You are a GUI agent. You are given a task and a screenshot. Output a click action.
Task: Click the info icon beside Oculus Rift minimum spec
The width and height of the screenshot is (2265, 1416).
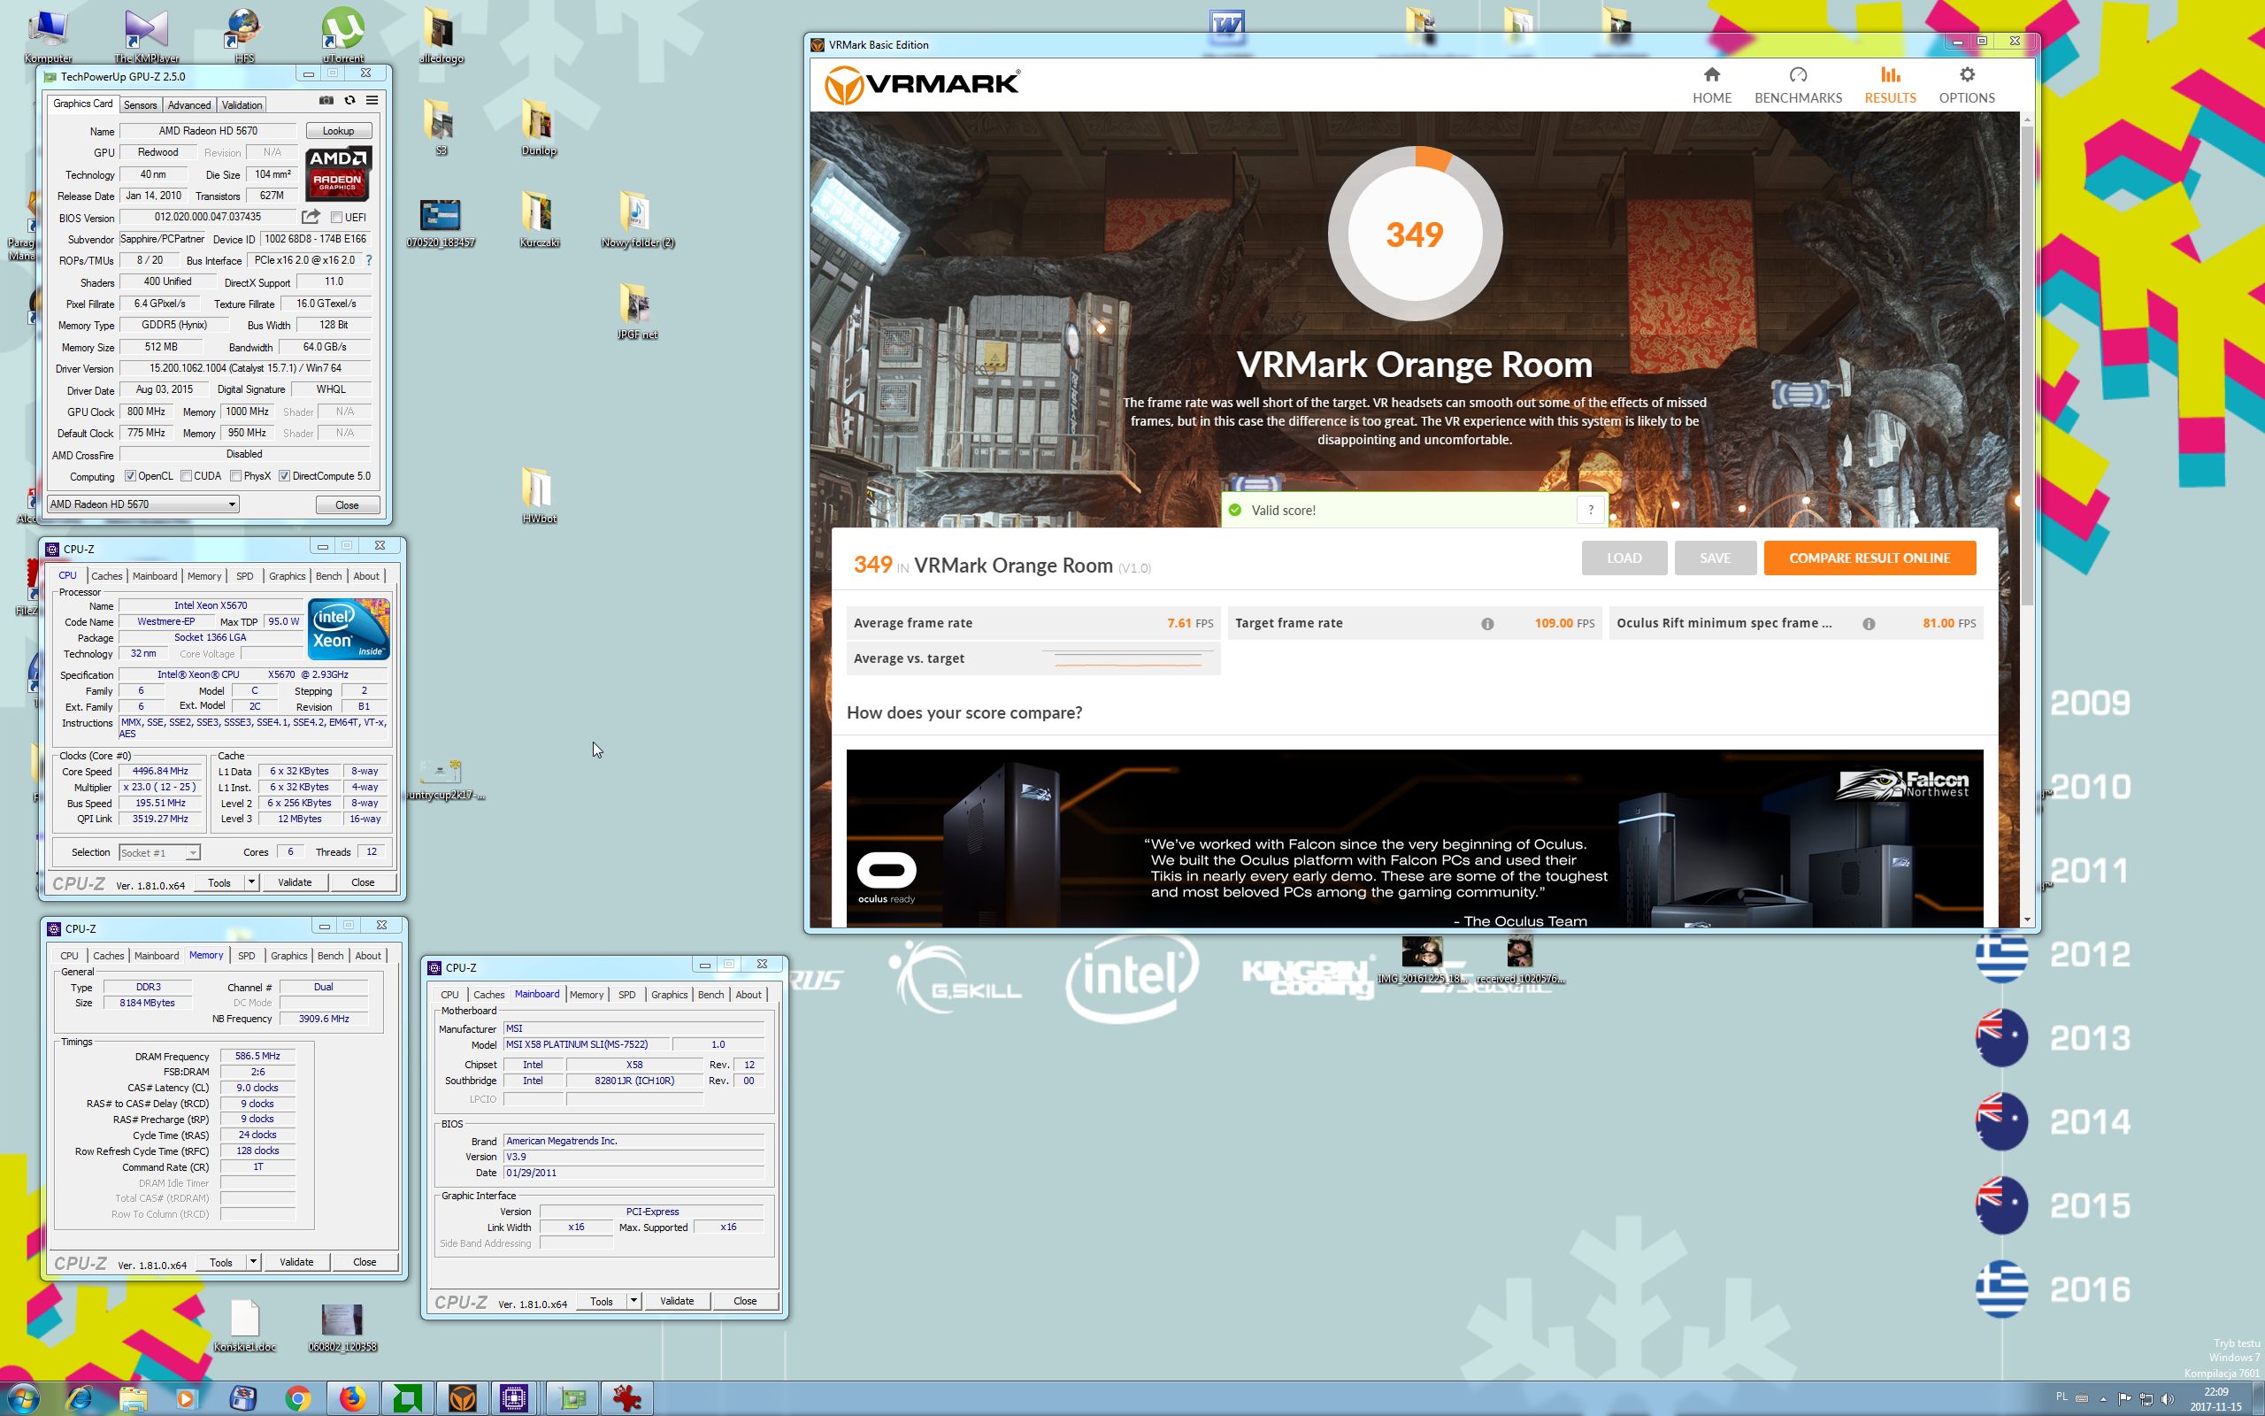point(1868,624)
